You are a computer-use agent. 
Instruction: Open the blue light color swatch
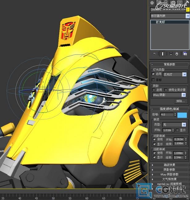[182, 115]
